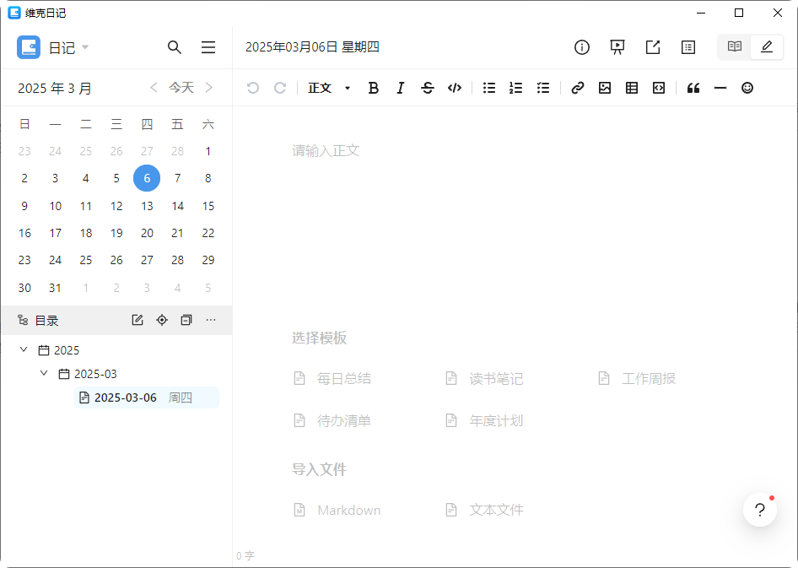Click the 0 字 word count
The height and width of the screenshot is (568, 798).
point(245,556)
